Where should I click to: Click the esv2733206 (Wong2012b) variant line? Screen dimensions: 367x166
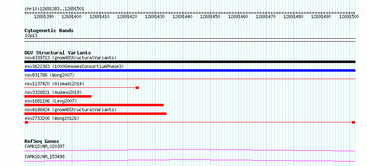pyautogui.click(x=190, y=122)
